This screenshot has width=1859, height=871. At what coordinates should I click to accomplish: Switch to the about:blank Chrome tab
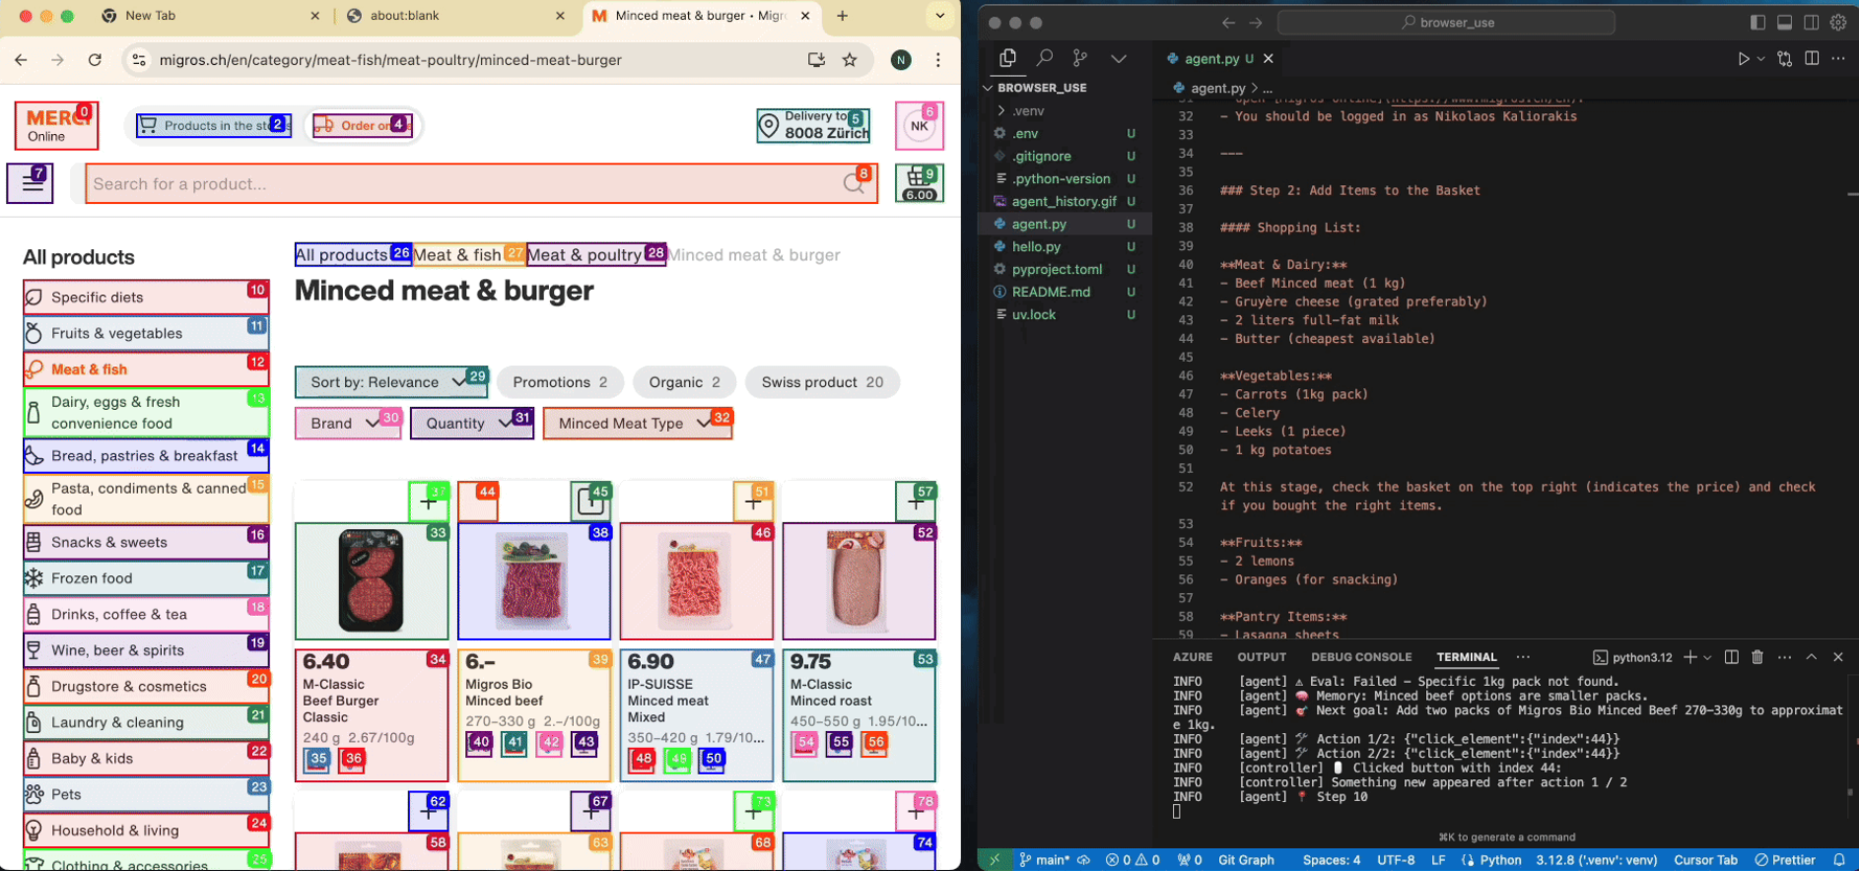pos(455,16)
